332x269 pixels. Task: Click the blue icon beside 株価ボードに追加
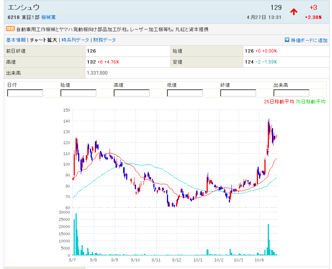click(x=287, y=40)
